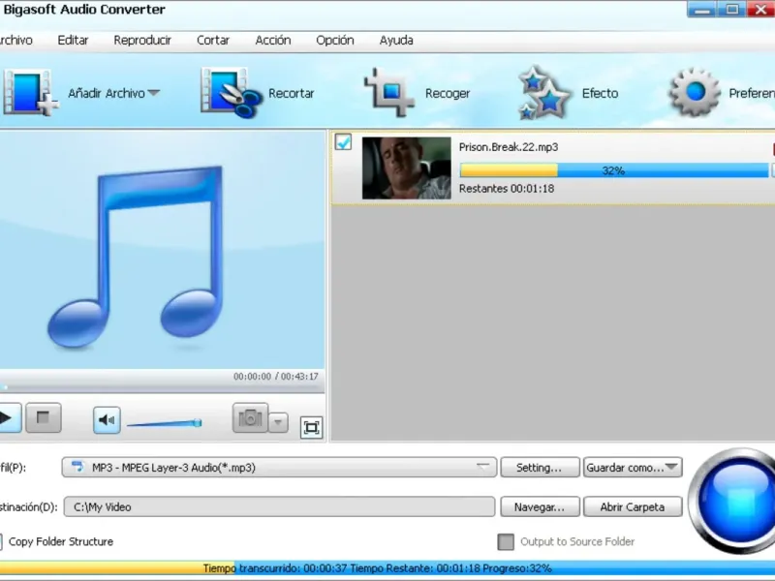The height and width of the screenshot is (581, 775).
Task: Open the Opción menu
Action: (x=335, y=41)
